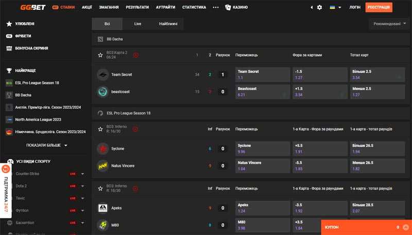Screen dimensions: 412x235
Task: Open the settings gear icon
Action: coord(319,7)
